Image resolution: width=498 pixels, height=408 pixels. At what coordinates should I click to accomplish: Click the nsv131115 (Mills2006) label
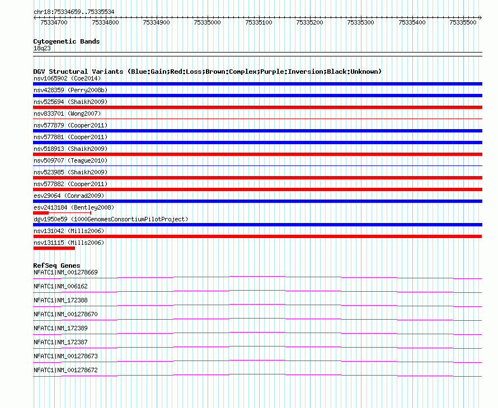tap(69, 243)
